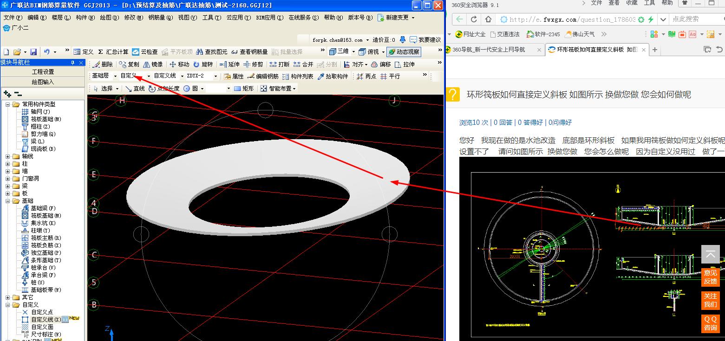725x341 pixels.
Task: Click the 复制 (copy) tool
Action: (x=129, y=64)
